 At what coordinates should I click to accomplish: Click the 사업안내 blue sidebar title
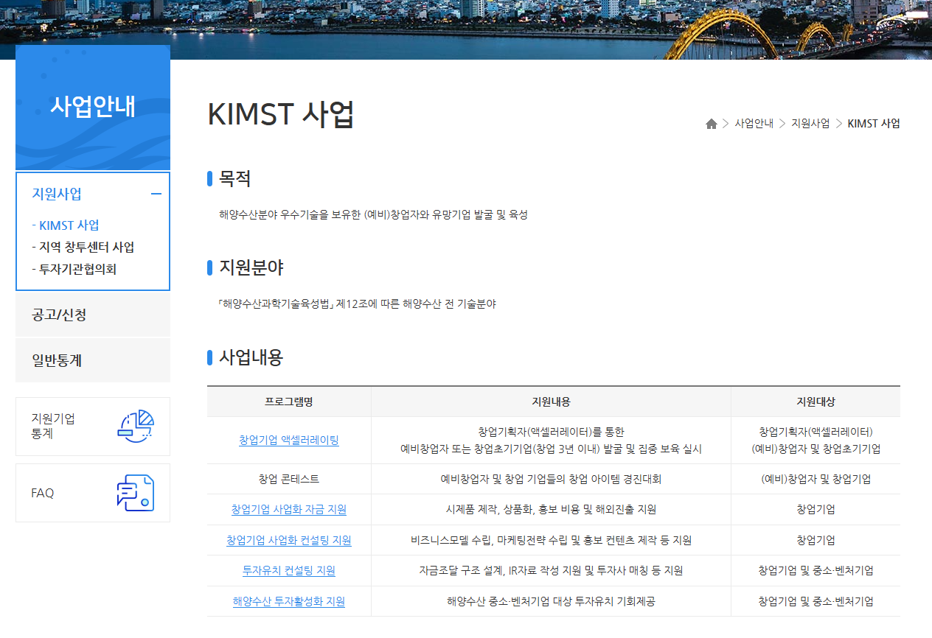click(x=93, y=106)
